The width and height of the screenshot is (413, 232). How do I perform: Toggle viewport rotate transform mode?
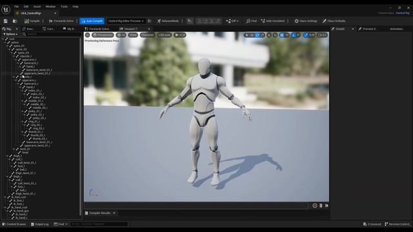pos(257,35)
